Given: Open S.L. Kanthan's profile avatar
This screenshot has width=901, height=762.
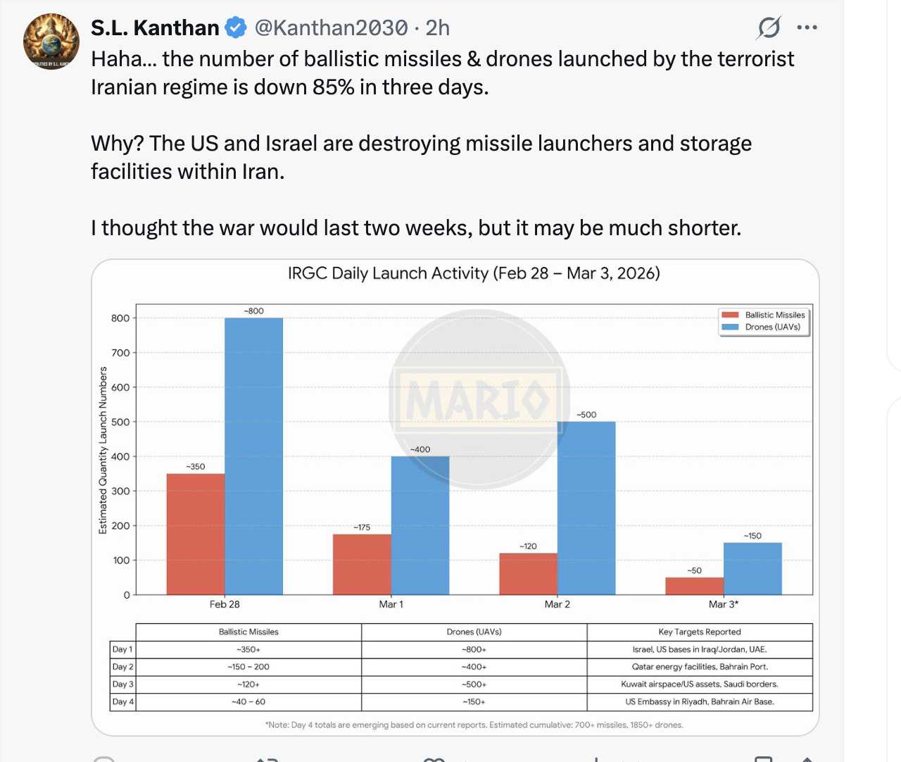Looking at the screenshot, I should coord(51,42).
